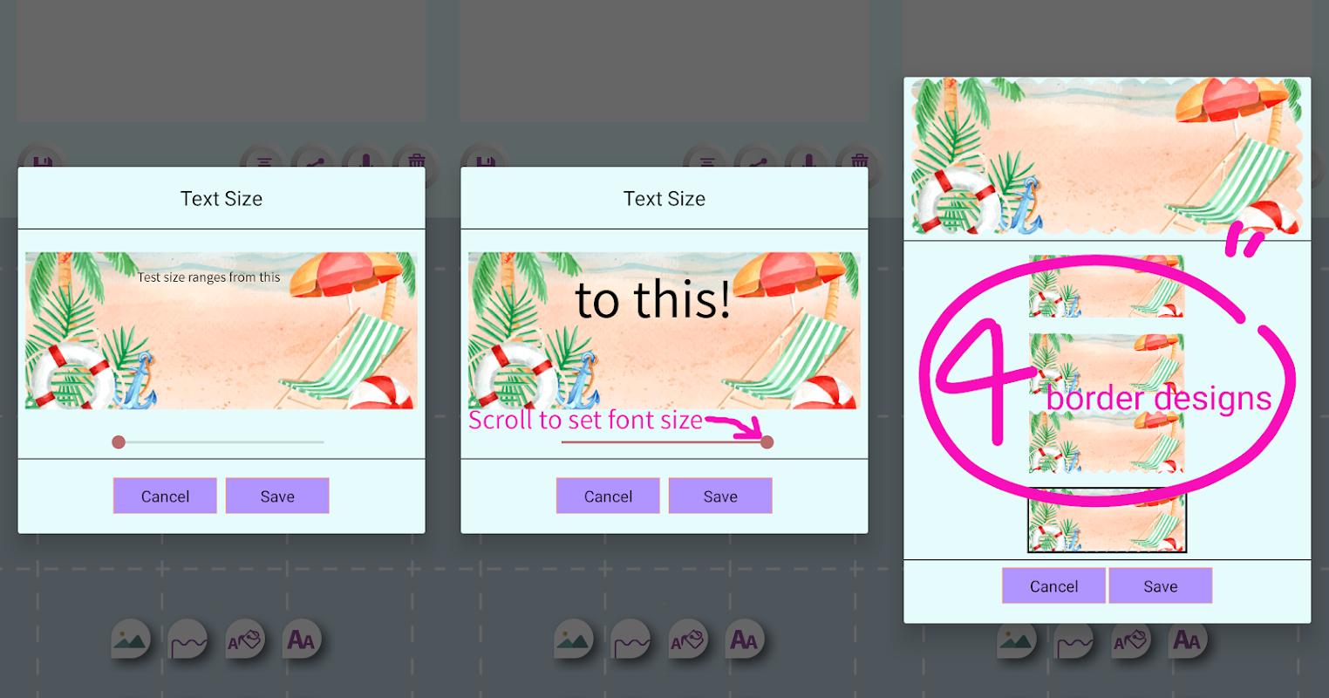Click Save in the 'Test size ranges' dialog

point(277,496)
